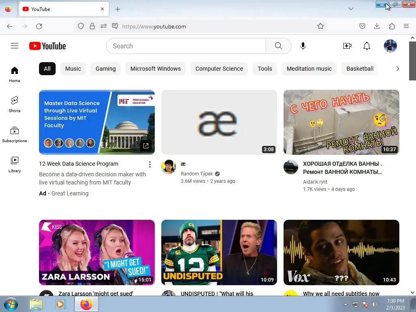Play the MIT Data Science ad thumbnail
This screenshot has height=312, width=416.
click(x=97, y=122)
